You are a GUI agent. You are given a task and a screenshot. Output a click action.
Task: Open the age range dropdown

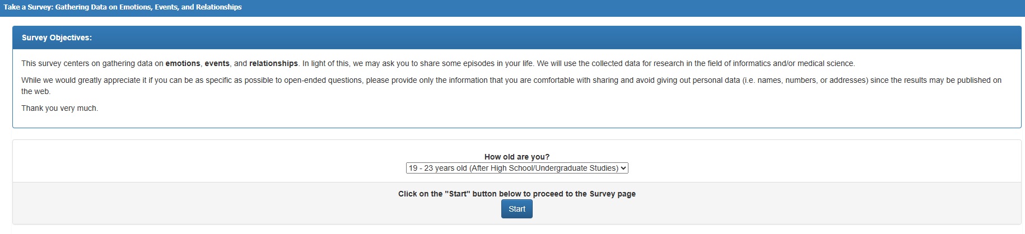pyautogui.click(x=517, y=168)
